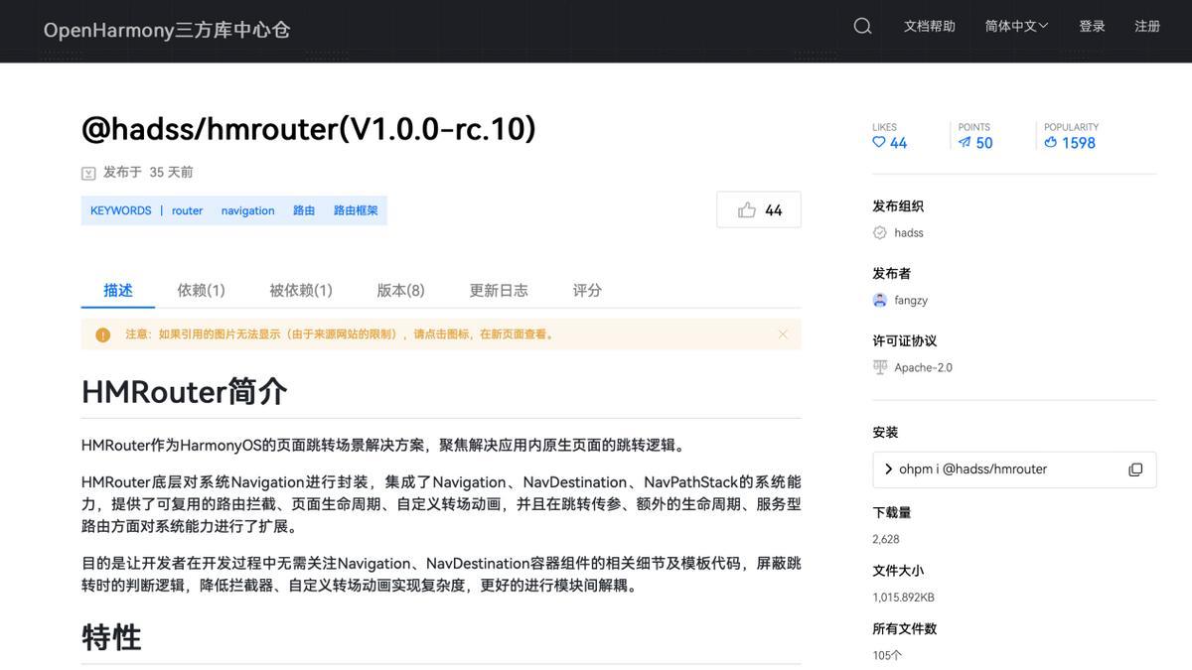Click the navigation keyword tag
Screen dimensions: 1192x670
pyautogui.click(x=247, y=210)
